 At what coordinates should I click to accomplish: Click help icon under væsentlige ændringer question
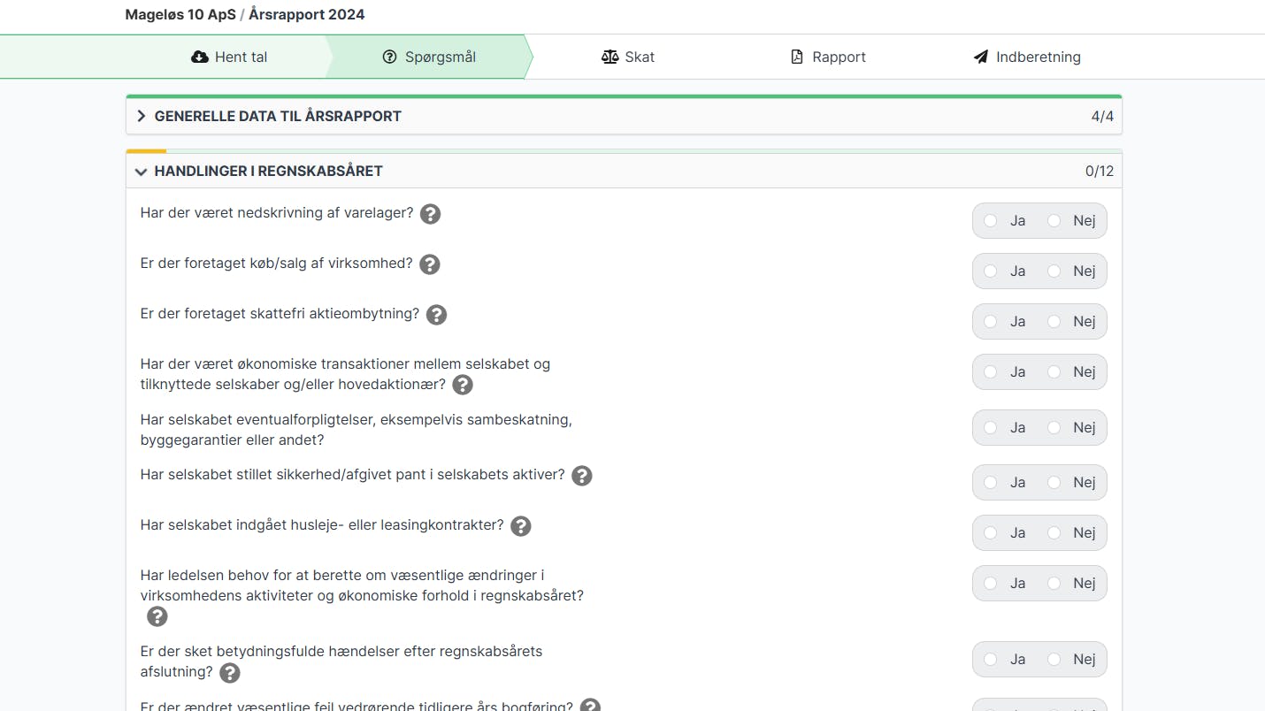click(157, 616)
